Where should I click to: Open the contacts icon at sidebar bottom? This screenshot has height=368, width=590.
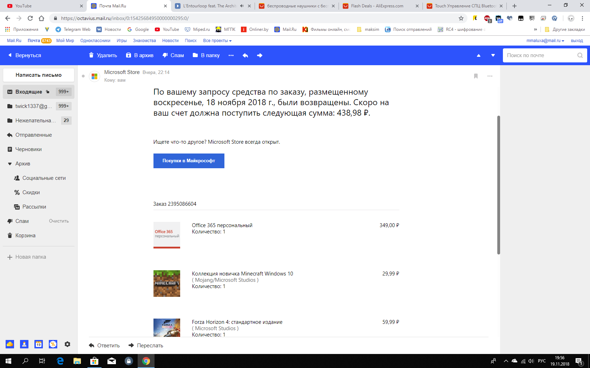tap(24, 344)
